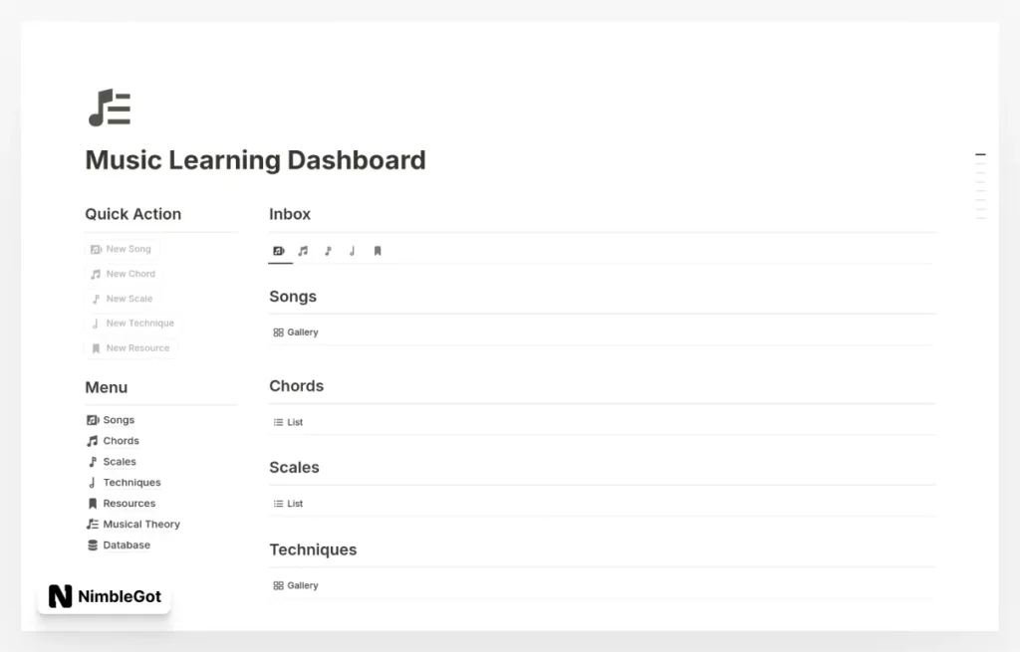Open the Scales note icon in the Inbox
This screenshot has width=1020, height=652.
click(328, 251)
